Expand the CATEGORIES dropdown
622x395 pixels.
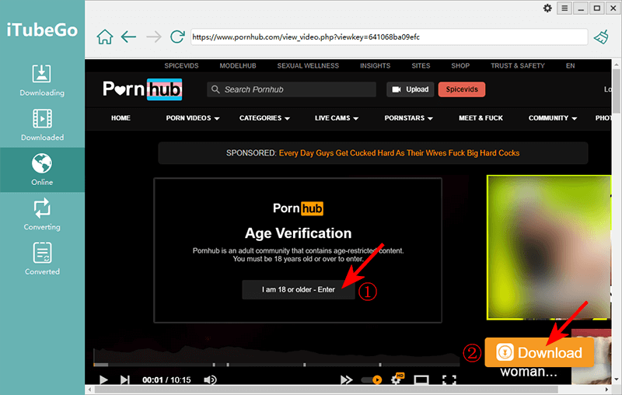264,118
